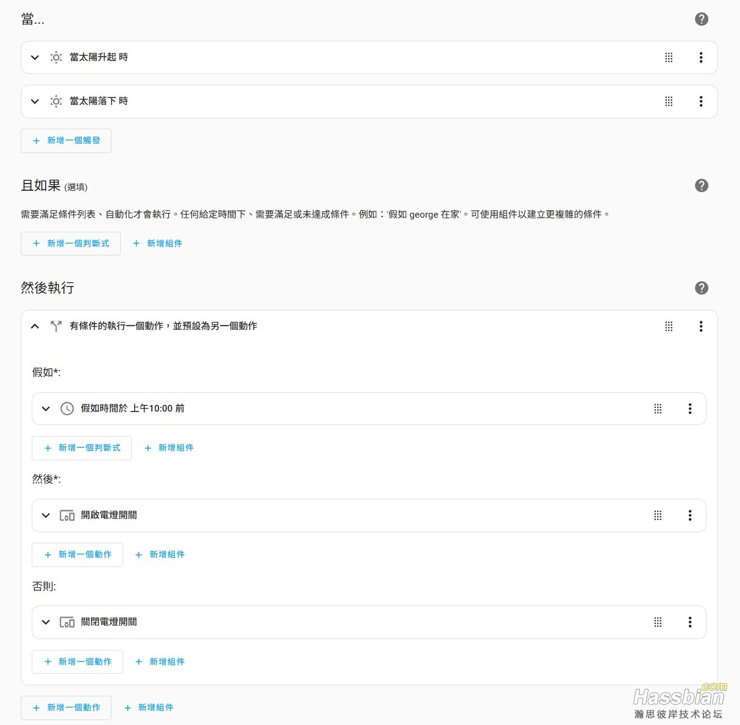Click 新增組件 under 且如果 section
This screenshot has width=740, height=725.
pos(157,243)
